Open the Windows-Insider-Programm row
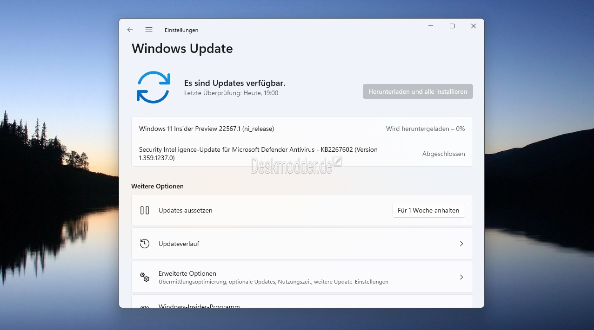The image size is (594, 330). (302, 301)
